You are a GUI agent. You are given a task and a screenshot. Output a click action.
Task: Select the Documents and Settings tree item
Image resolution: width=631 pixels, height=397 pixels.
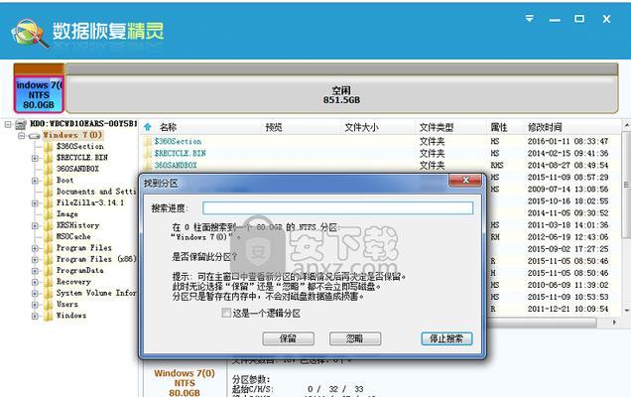pyautogui.click(x=96, y=192)
